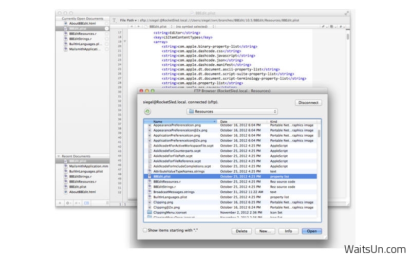Click the document counterpart icon in navigation bar
Screen dimensions: 411x257
tap(332, 27)
